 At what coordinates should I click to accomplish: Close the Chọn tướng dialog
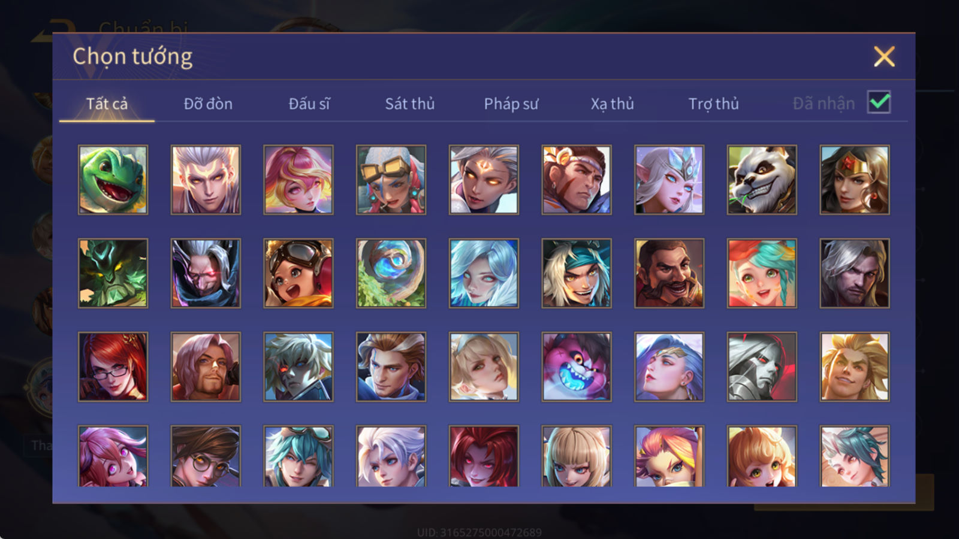[884, 57]
